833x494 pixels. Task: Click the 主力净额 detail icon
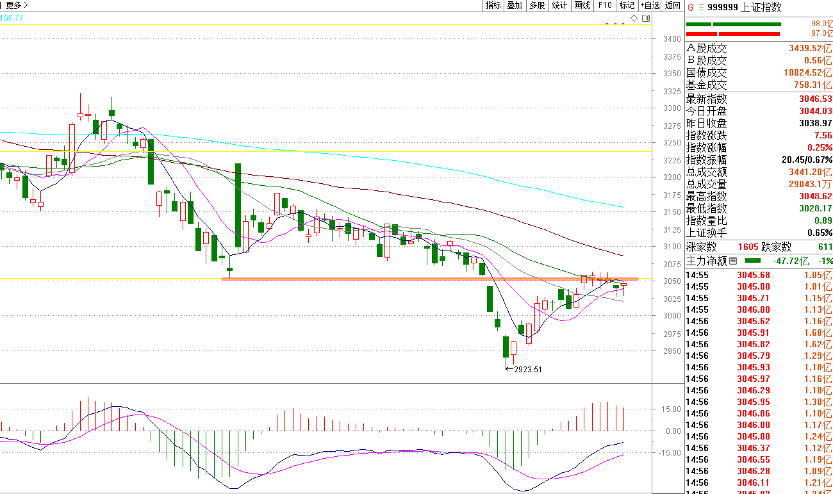(x=733, y=261)
